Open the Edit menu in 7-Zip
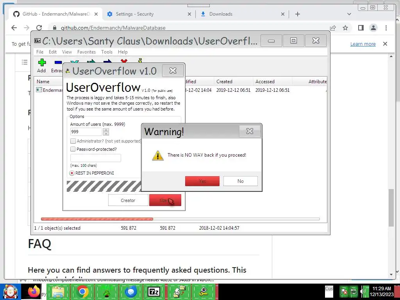400x300 pixels. point(53,52)
